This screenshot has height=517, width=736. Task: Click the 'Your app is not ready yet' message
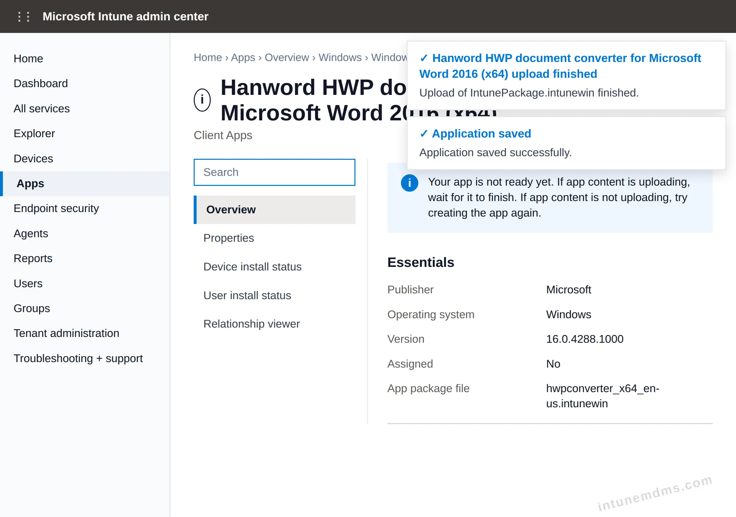pos(559,198)
